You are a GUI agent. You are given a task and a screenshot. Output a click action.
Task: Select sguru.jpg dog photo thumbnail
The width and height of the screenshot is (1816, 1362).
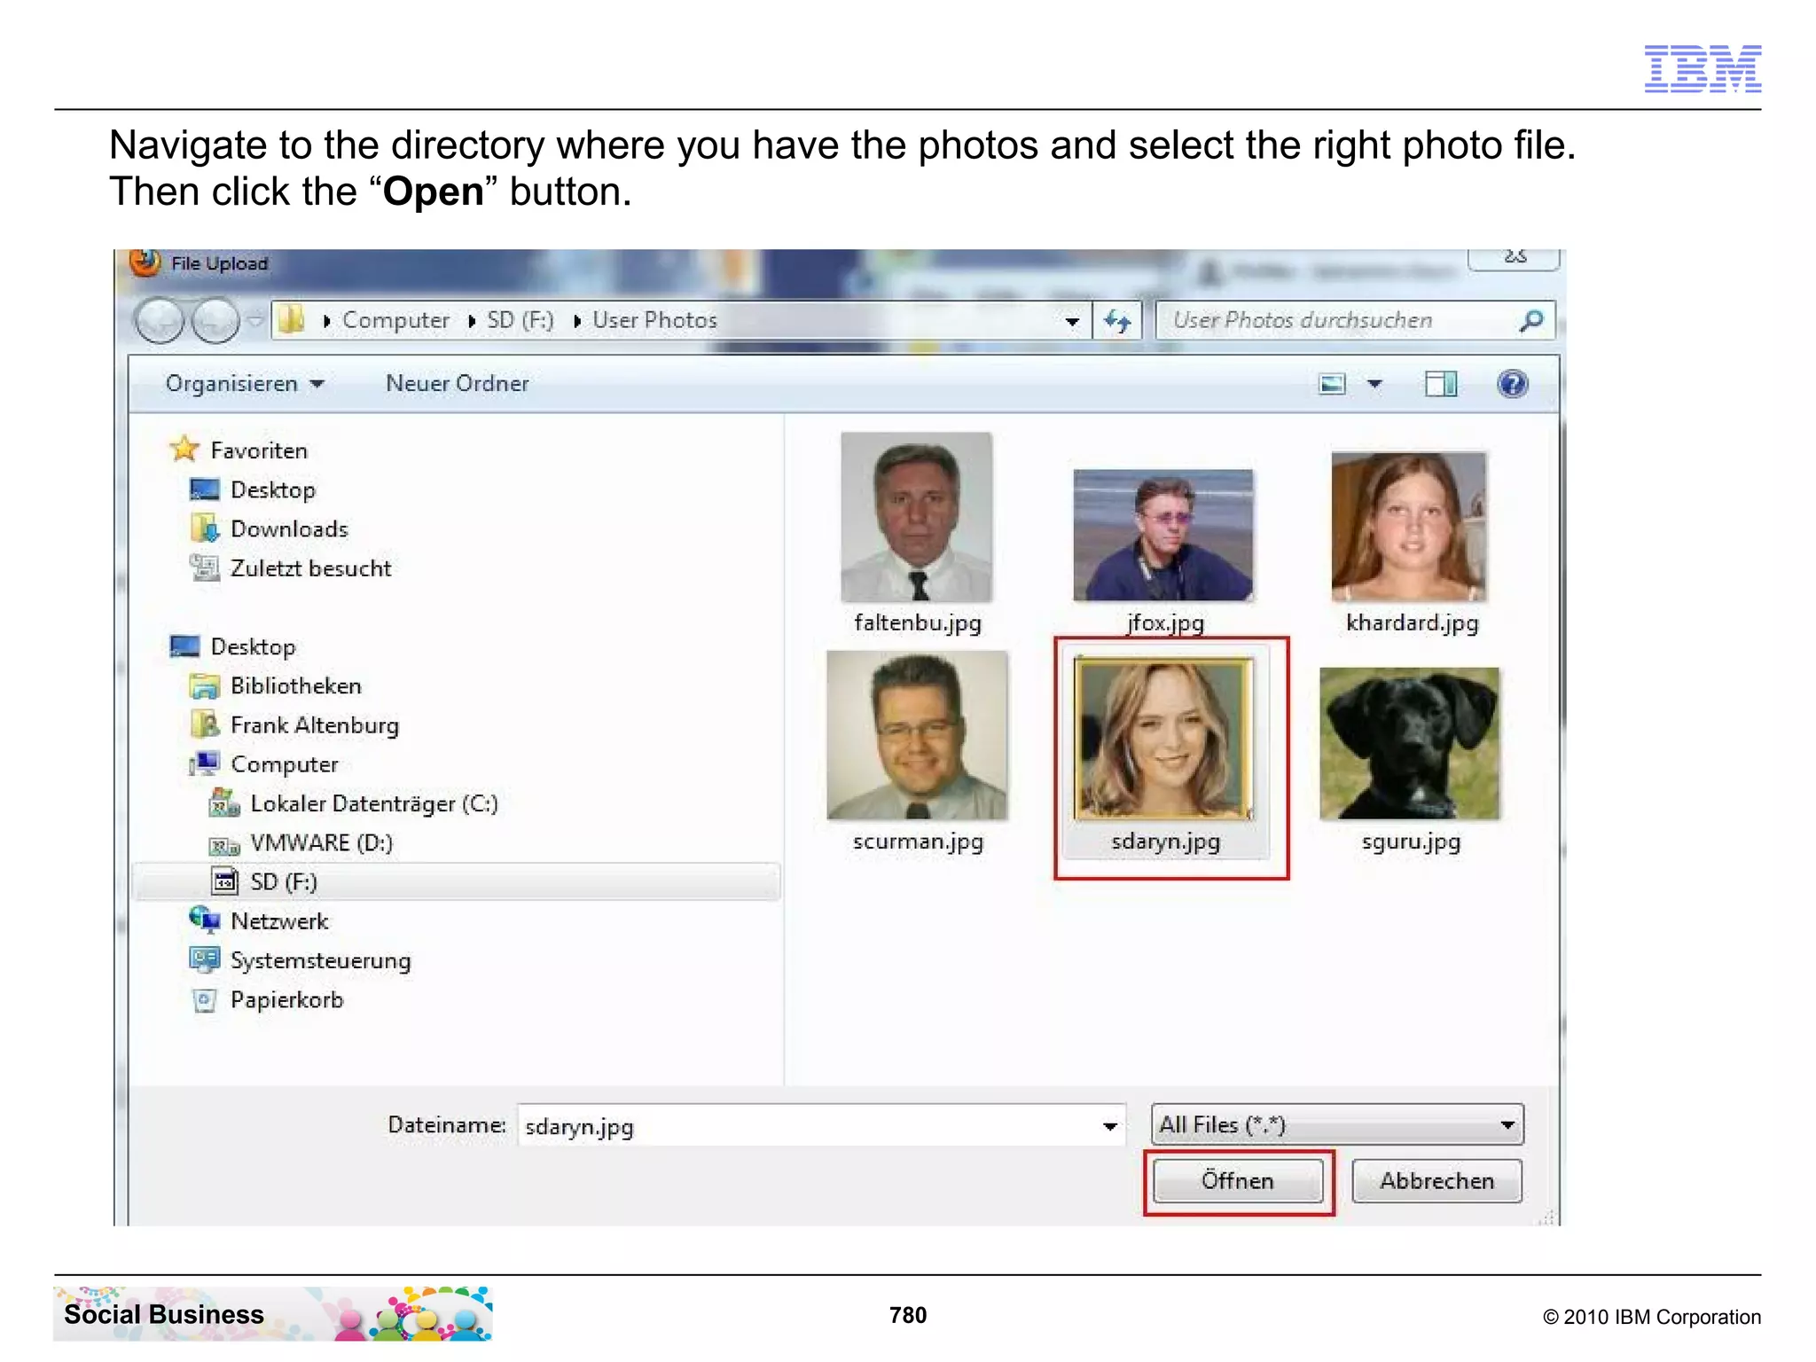coord(1409,743)
